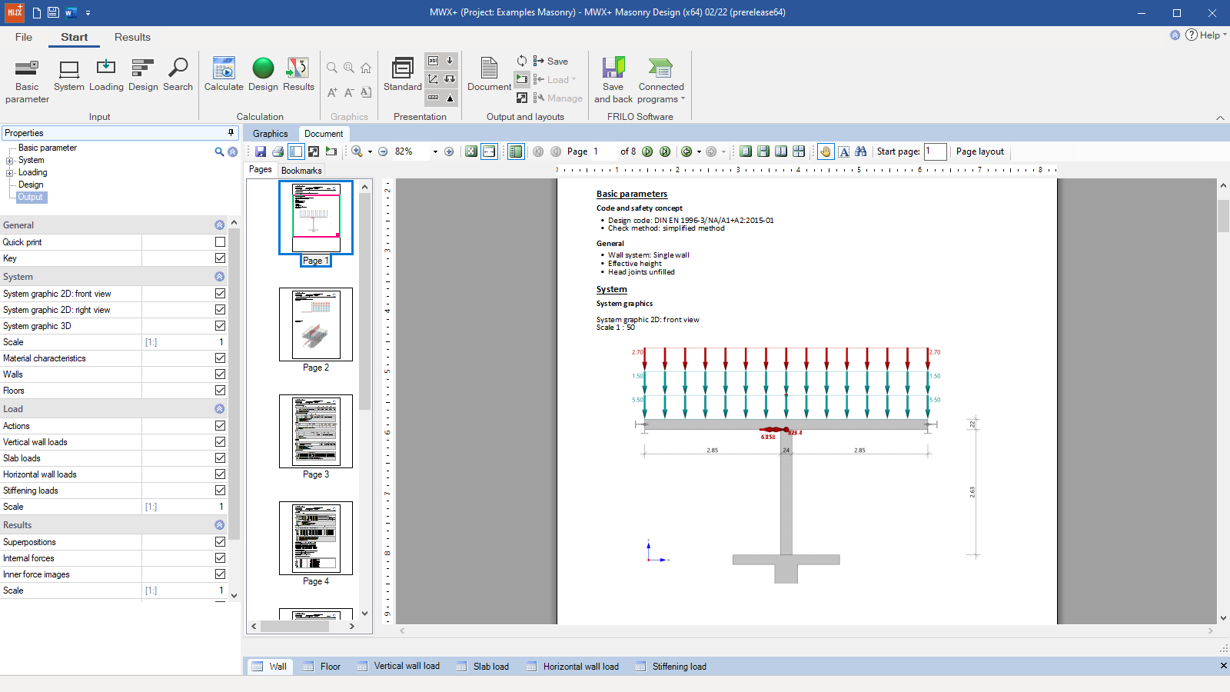Screen dimensions: 1230x692
Task: Collapse the Load section
Action: (220, 409)
